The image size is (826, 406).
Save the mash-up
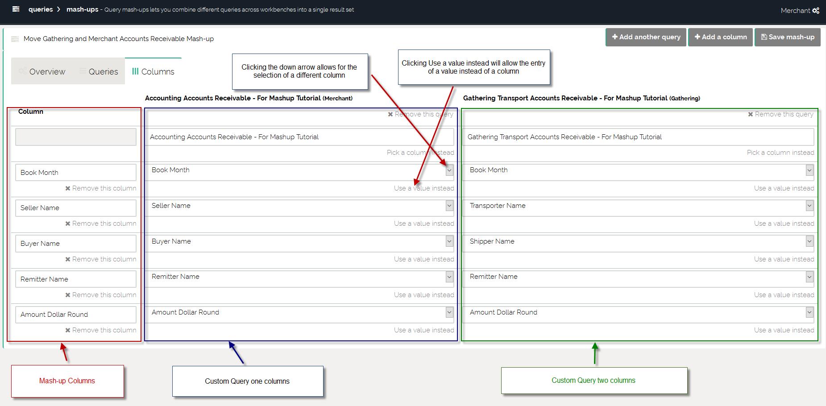(x=787, y=37)
